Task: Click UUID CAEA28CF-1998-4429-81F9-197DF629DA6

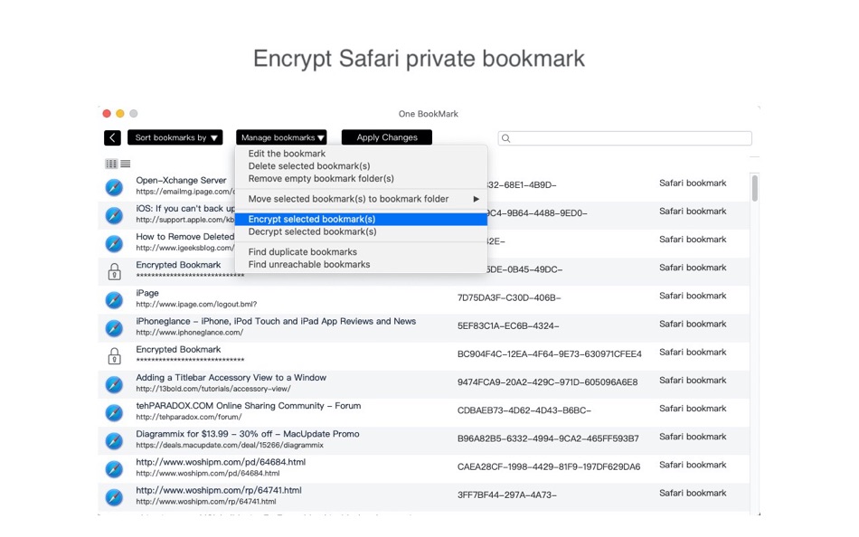Action: [x=549, y=467]
